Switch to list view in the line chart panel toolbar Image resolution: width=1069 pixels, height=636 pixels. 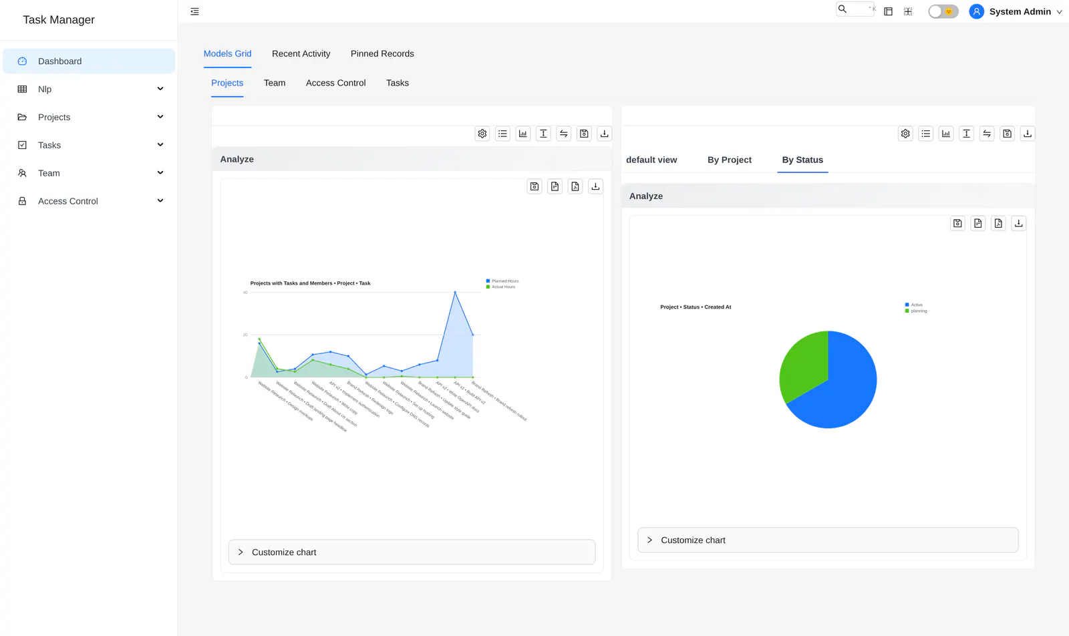pyautogui.click(x=502, y=134)
